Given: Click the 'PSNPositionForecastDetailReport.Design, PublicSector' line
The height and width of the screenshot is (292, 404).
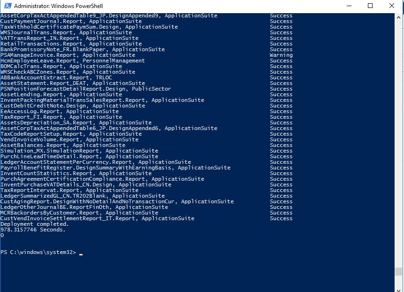Looking at the screenshot, I should tap(86, 89).
